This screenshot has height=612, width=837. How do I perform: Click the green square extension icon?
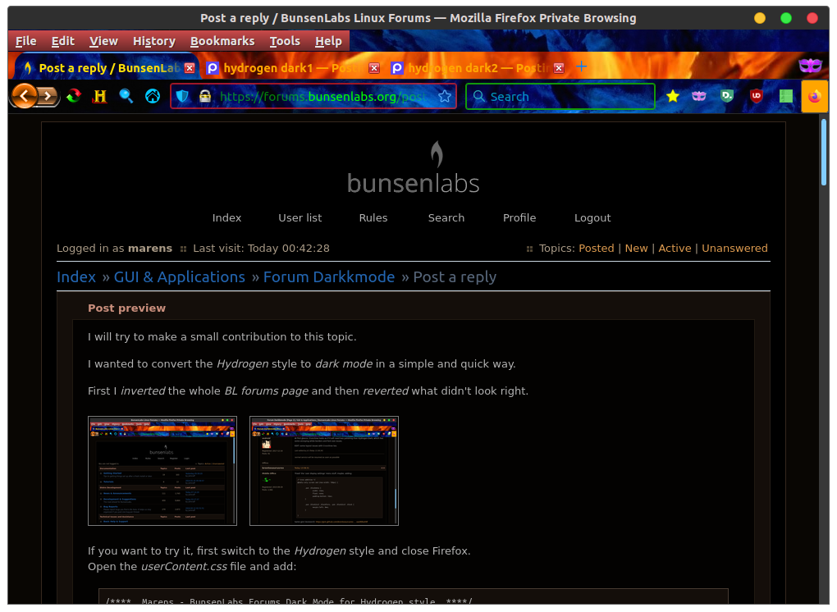786,96
